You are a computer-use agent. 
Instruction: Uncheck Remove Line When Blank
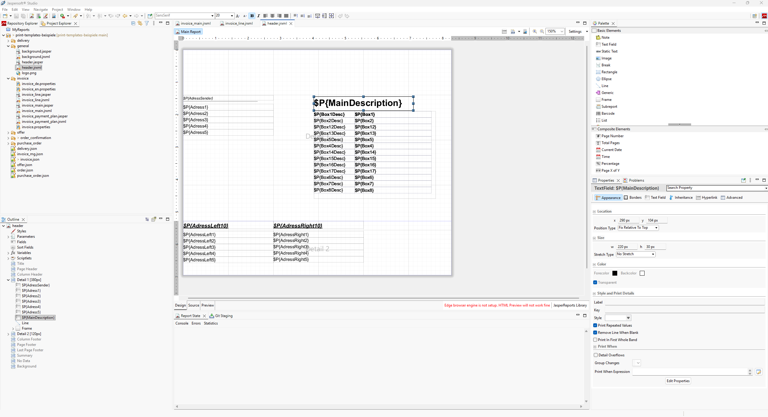click(595, 333)
